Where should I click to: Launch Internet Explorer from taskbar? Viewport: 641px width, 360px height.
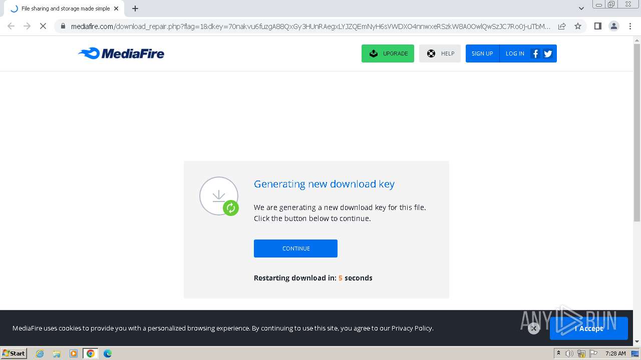40,353
